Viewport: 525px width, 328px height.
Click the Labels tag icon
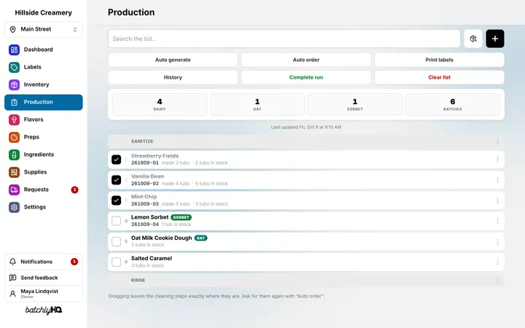14,67
